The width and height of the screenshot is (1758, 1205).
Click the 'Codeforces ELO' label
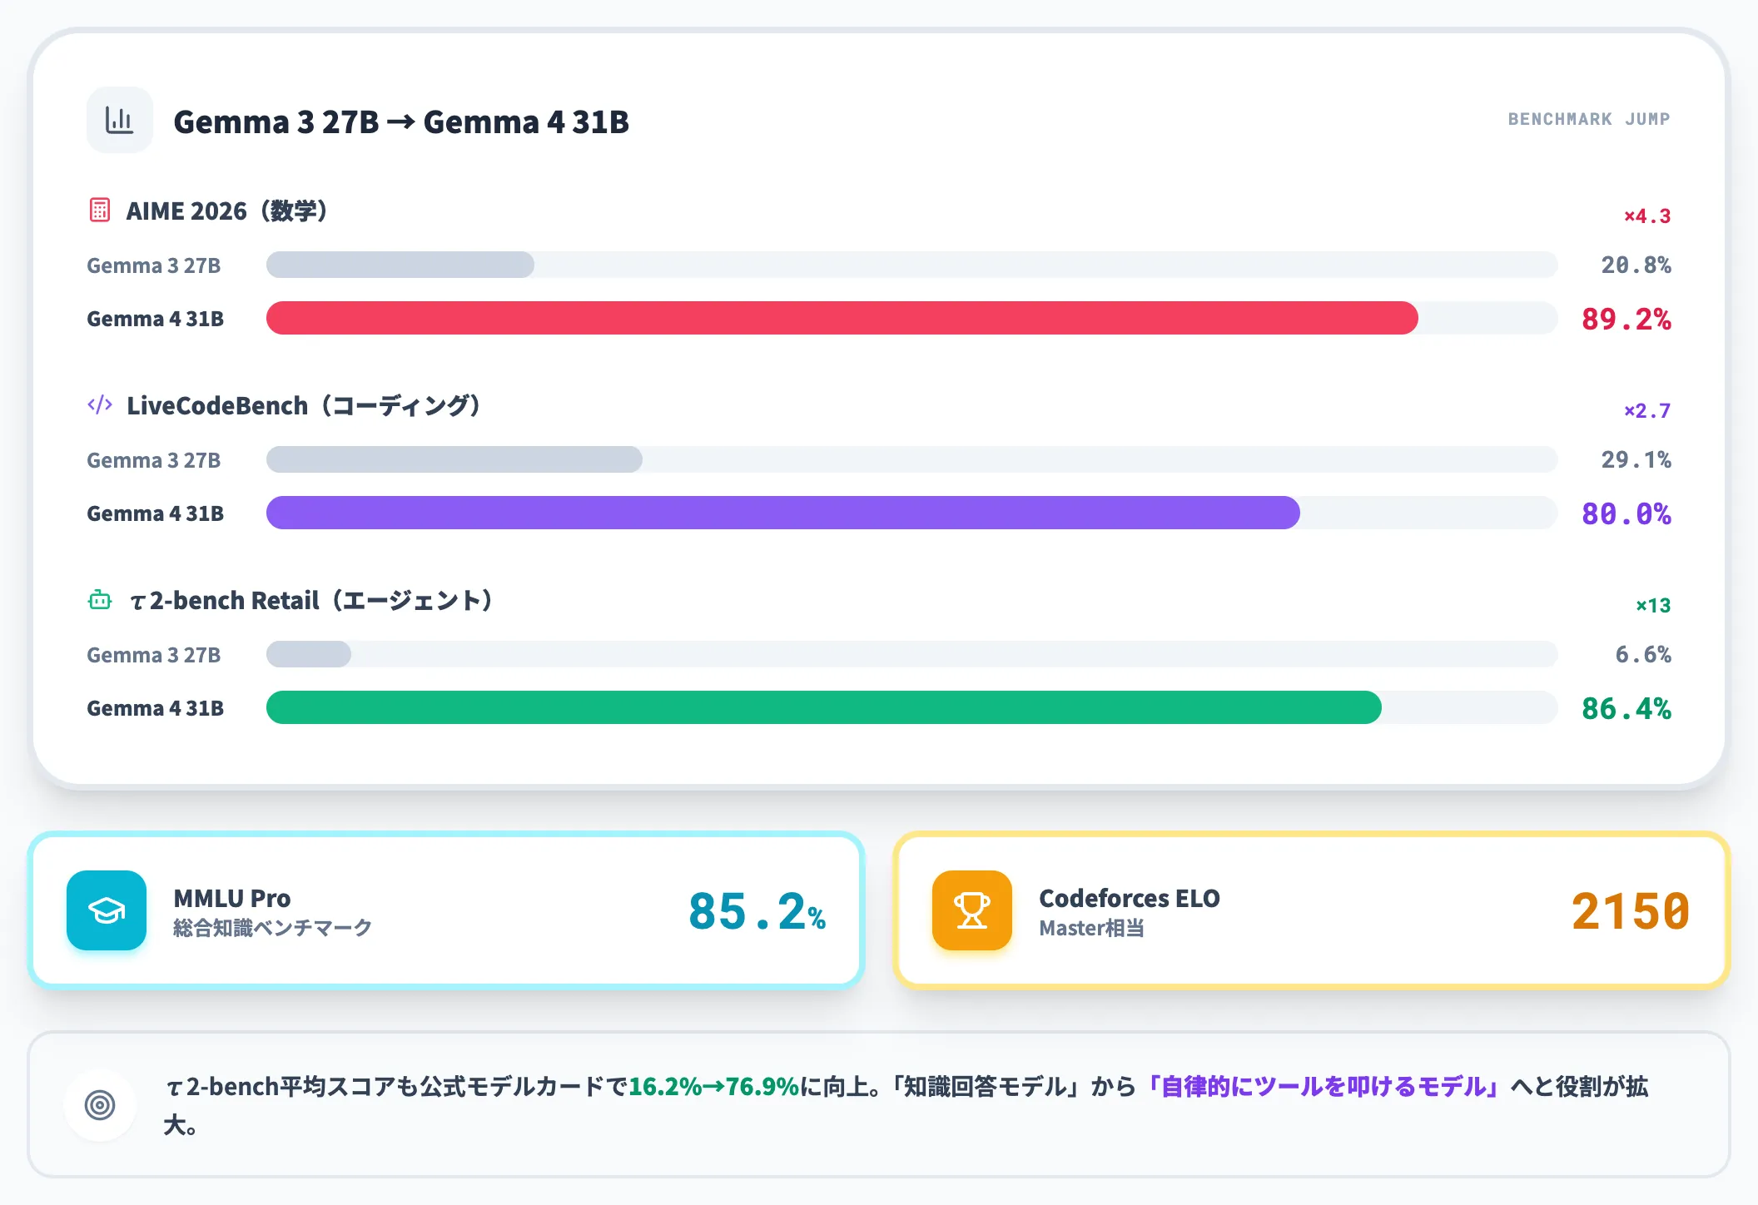click(x=1129, y=898)
